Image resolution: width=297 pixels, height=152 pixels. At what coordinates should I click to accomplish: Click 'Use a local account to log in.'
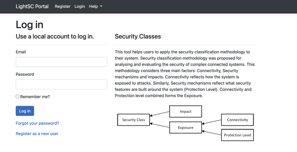55,36
